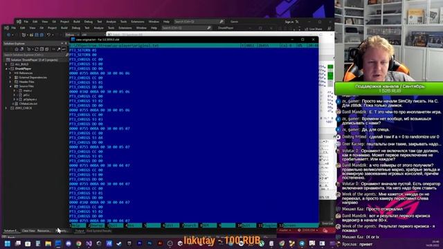Switch to the Class View tab
Viewport: 443px width, 249px height.
click(28, 231)
